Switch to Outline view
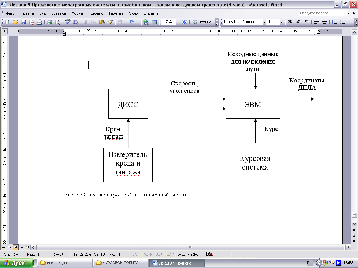The height and width of the screenshot is (268, 358). coord(21,247)
